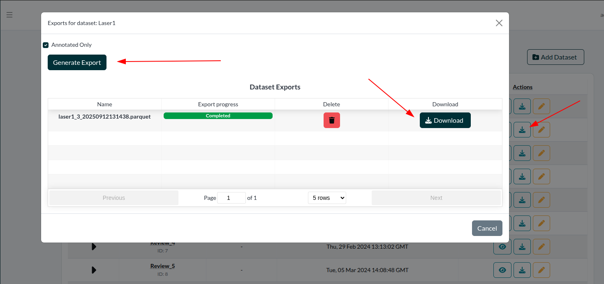This screenshot has width=604, height=284.
Task: Edit Review_5 using the pencil icon
Action: 542,270
